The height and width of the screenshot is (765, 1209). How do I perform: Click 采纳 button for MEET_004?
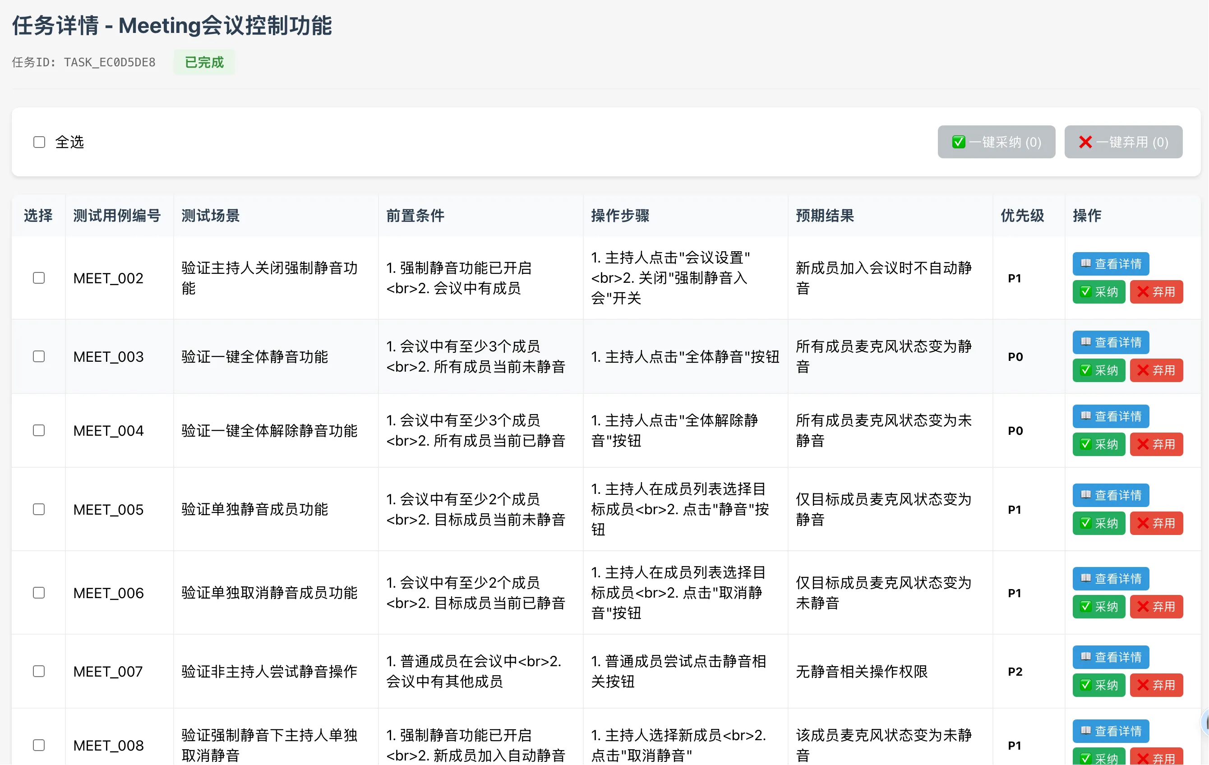(x=1098, y=444)
